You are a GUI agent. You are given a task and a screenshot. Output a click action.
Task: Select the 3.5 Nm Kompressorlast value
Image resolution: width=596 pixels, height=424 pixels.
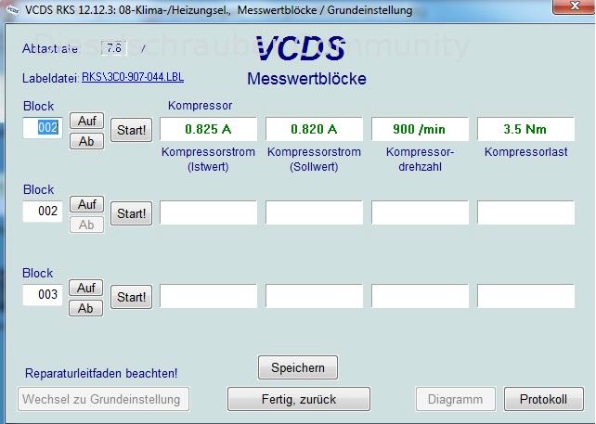(x=525, y=129)
